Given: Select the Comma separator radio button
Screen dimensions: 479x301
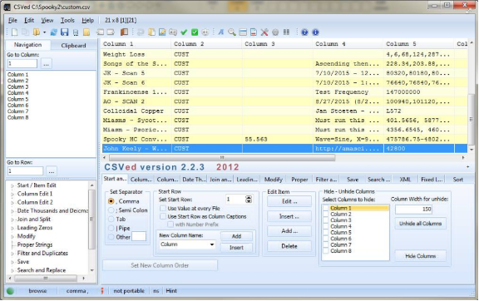Looking at the screenshot, I should tap(111, 201).
